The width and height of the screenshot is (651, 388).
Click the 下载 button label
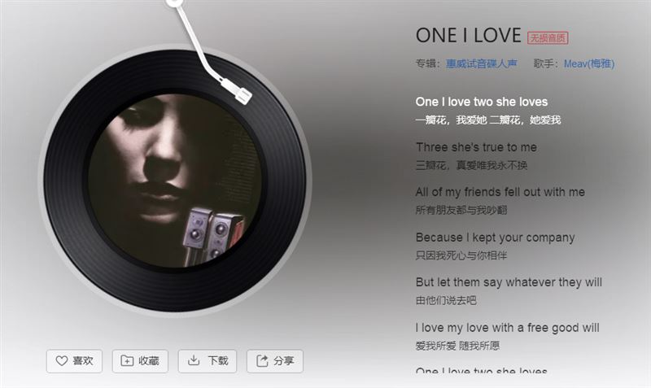pos(218,360)
